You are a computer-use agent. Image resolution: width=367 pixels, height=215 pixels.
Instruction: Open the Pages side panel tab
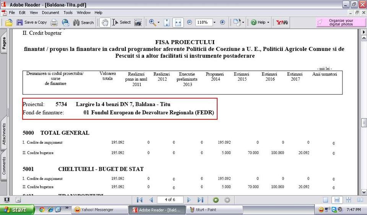4,43
